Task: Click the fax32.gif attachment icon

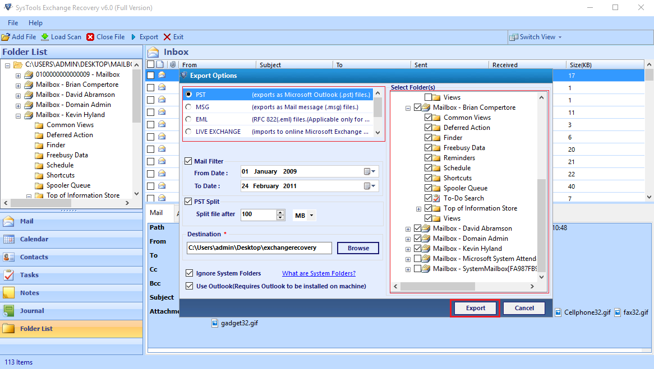Action: coord(618,312)
